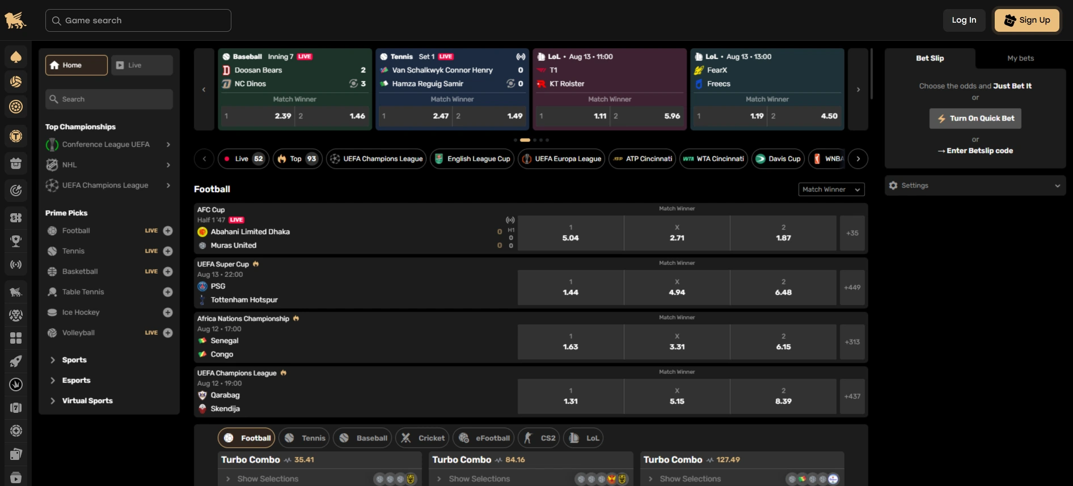Click the eFootball chip in Turbo Combo section

click(x=484, y=438)
